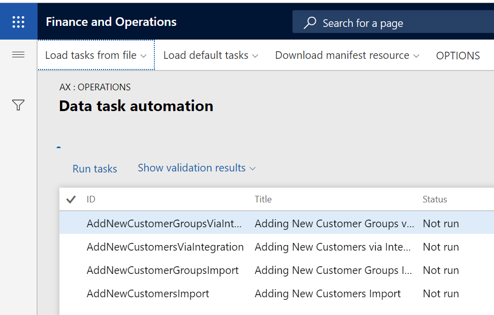Expand Download manifest resource options
The height and width of the screenshot is (315, 494).
coord(417,55)
